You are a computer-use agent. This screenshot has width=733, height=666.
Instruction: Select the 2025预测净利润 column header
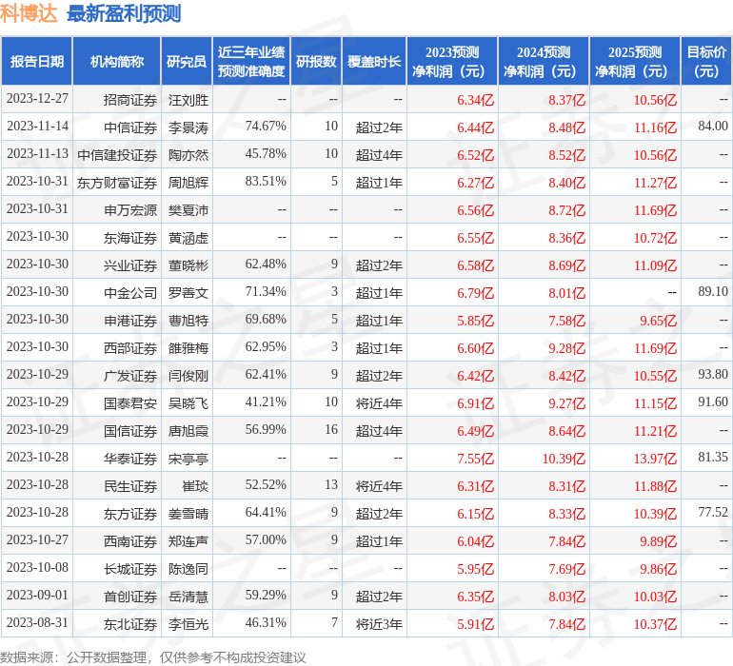[x=635, y=61]
